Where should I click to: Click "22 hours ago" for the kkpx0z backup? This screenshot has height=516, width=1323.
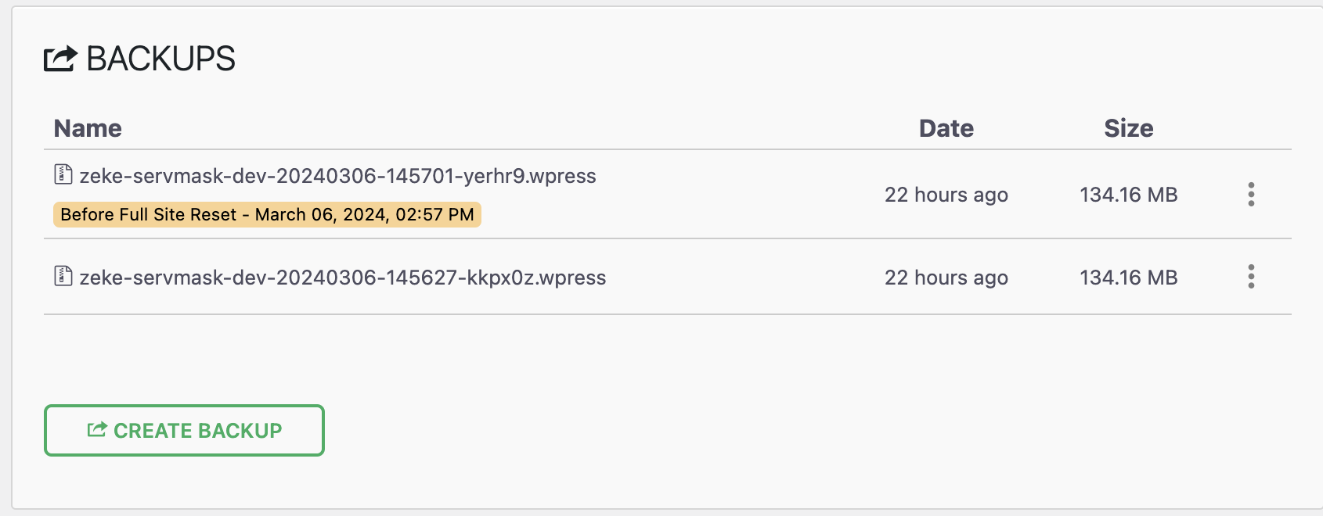point(946,278)
